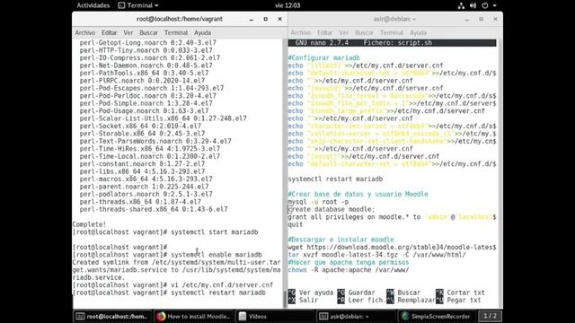Click the root@localhost terminal icon in taskbar

point(80,317)
